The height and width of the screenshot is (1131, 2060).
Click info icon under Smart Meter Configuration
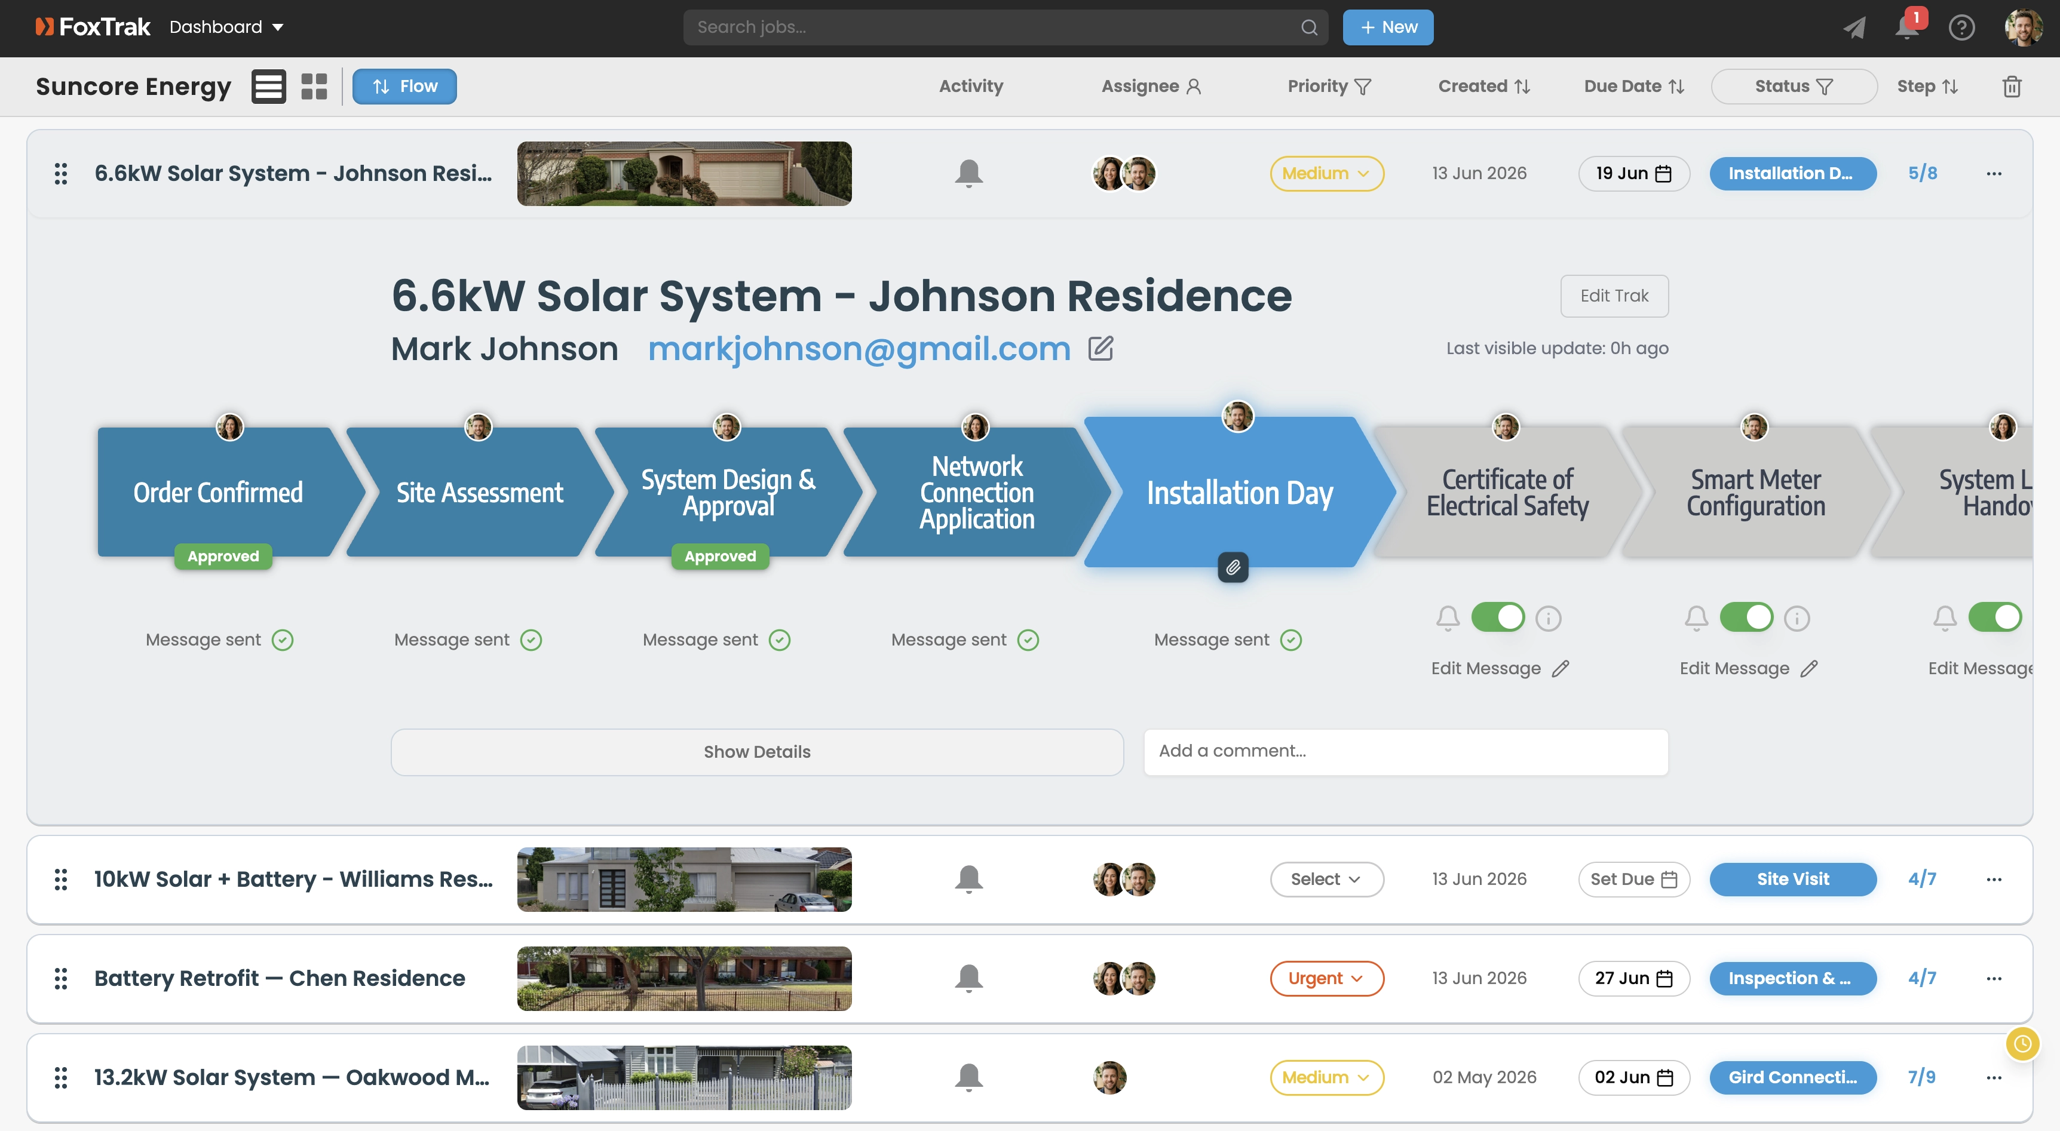pos(1797,618)
